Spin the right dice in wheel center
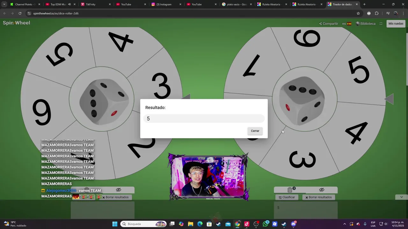408x229 pixels. (x=305, y=99)
